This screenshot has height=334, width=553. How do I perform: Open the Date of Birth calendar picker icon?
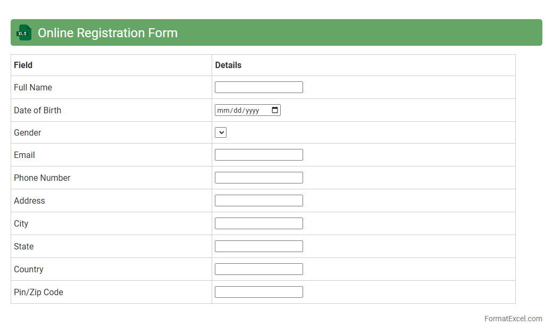[275, 110]
